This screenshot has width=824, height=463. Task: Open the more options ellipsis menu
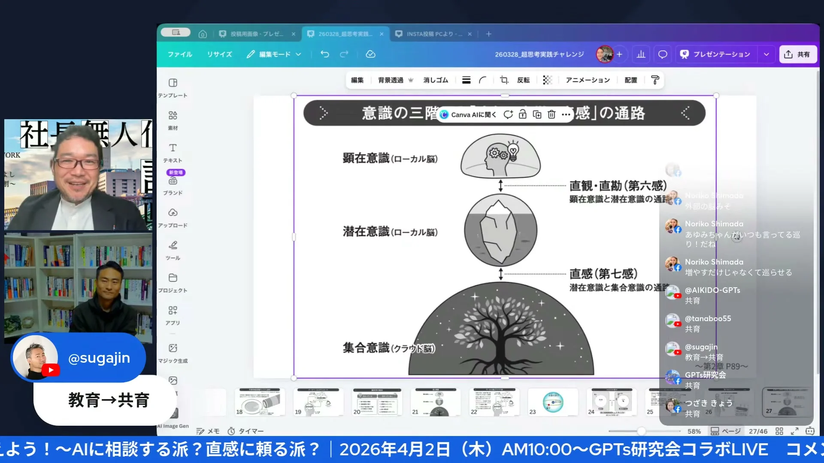pyautogui.click(x=566, y=114)
